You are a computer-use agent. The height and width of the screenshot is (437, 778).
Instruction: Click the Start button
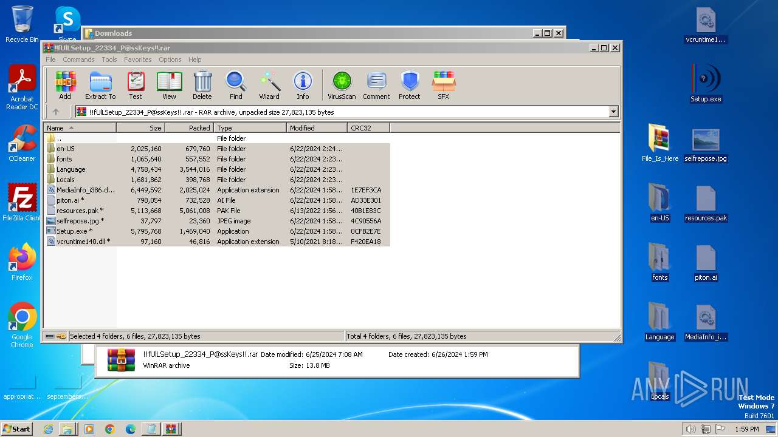point(17,429)
